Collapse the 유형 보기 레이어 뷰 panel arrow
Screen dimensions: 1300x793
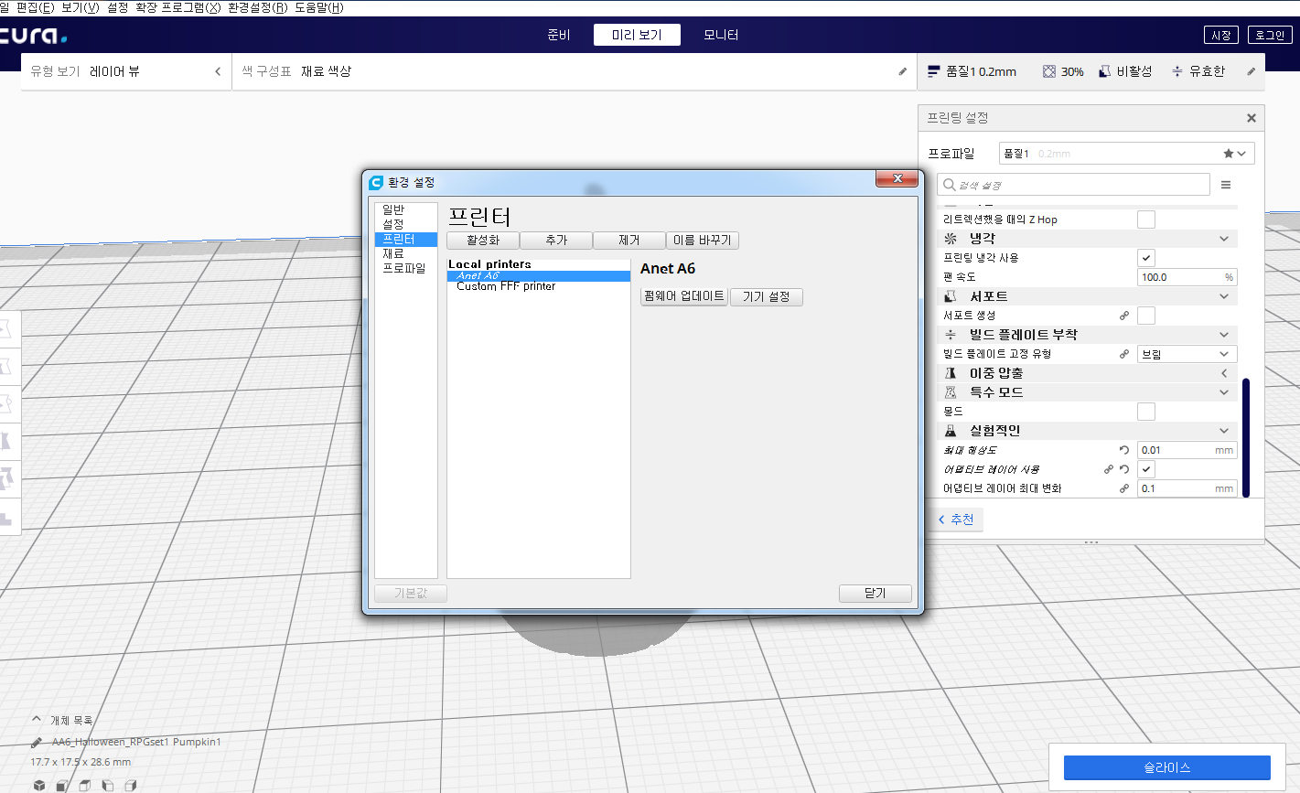[218, 71]
